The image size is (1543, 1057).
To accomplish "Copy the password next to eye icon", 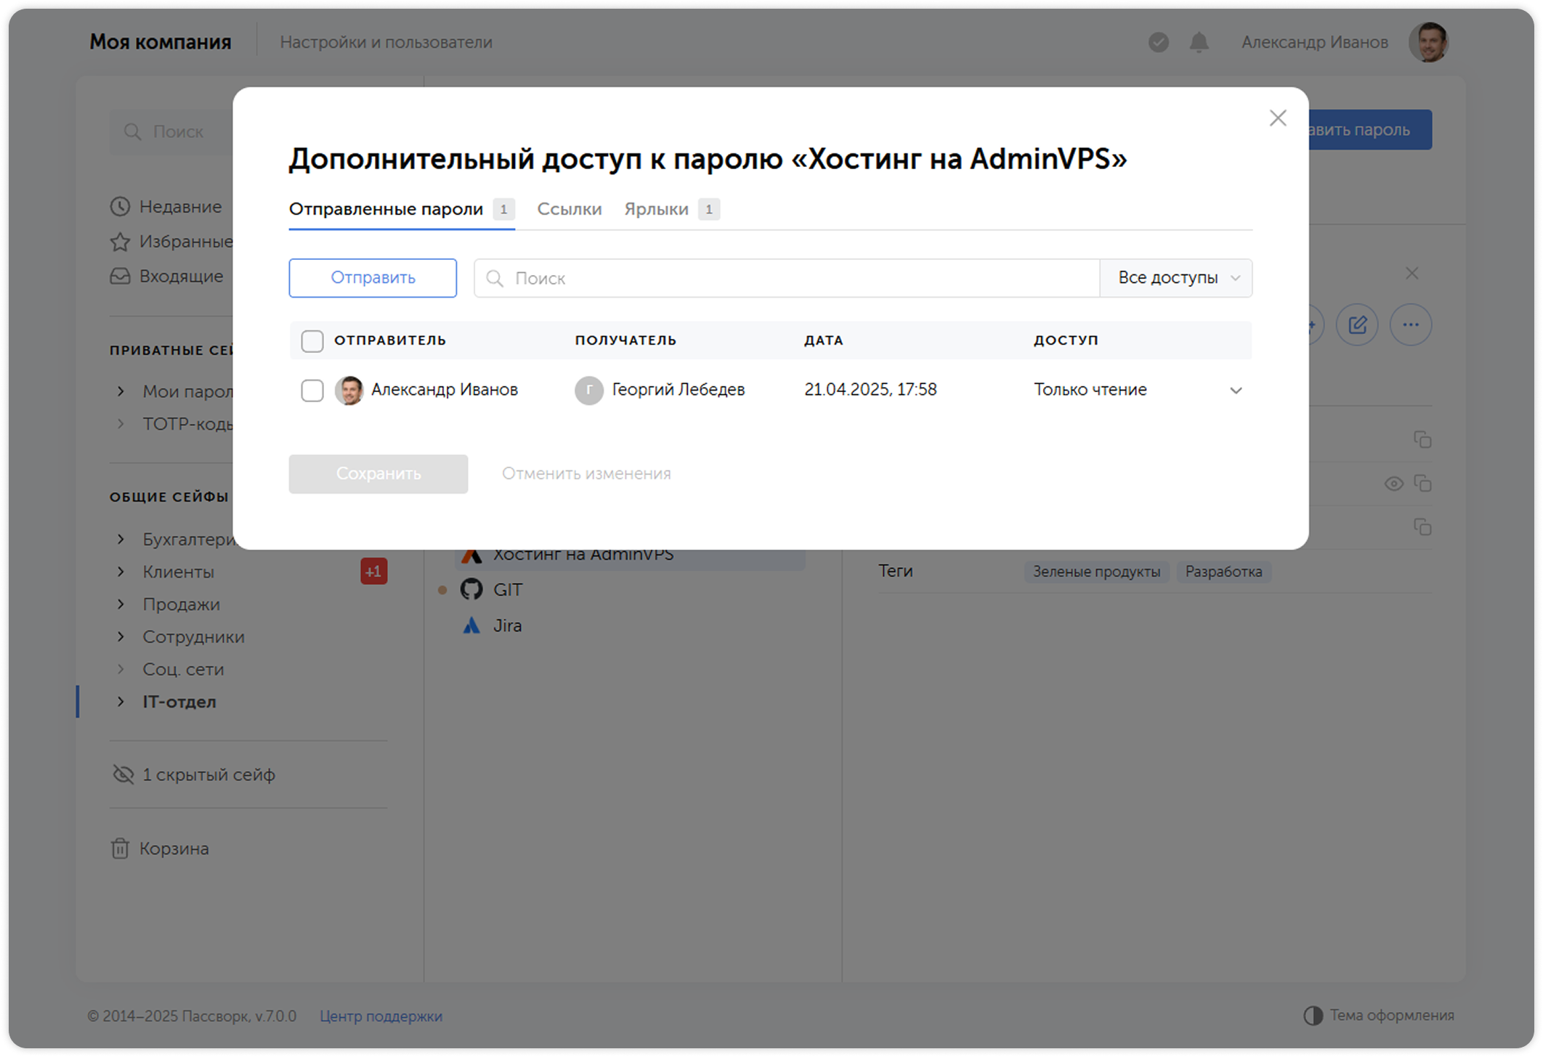I will tap(1422, 483).
